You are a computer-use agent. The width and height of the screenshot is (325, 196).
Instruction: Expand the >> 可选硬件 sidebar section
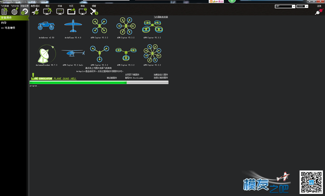8,28
